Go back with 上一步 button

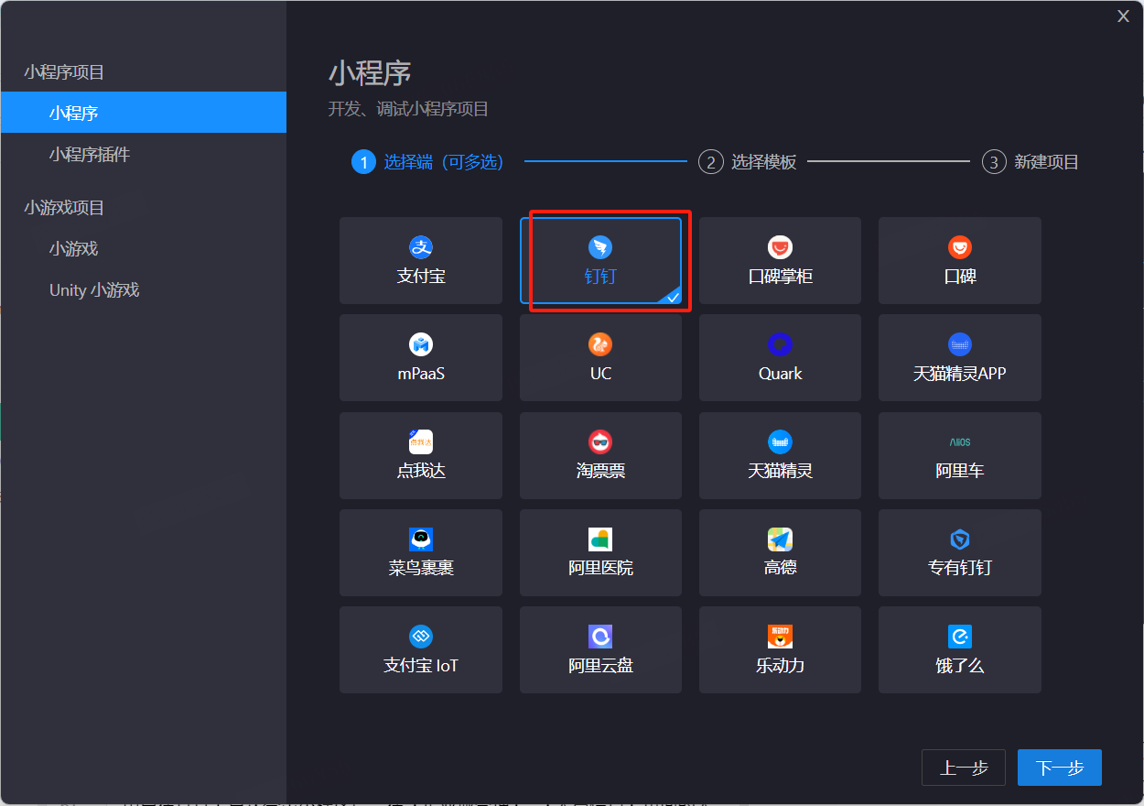tap(964, 768)
